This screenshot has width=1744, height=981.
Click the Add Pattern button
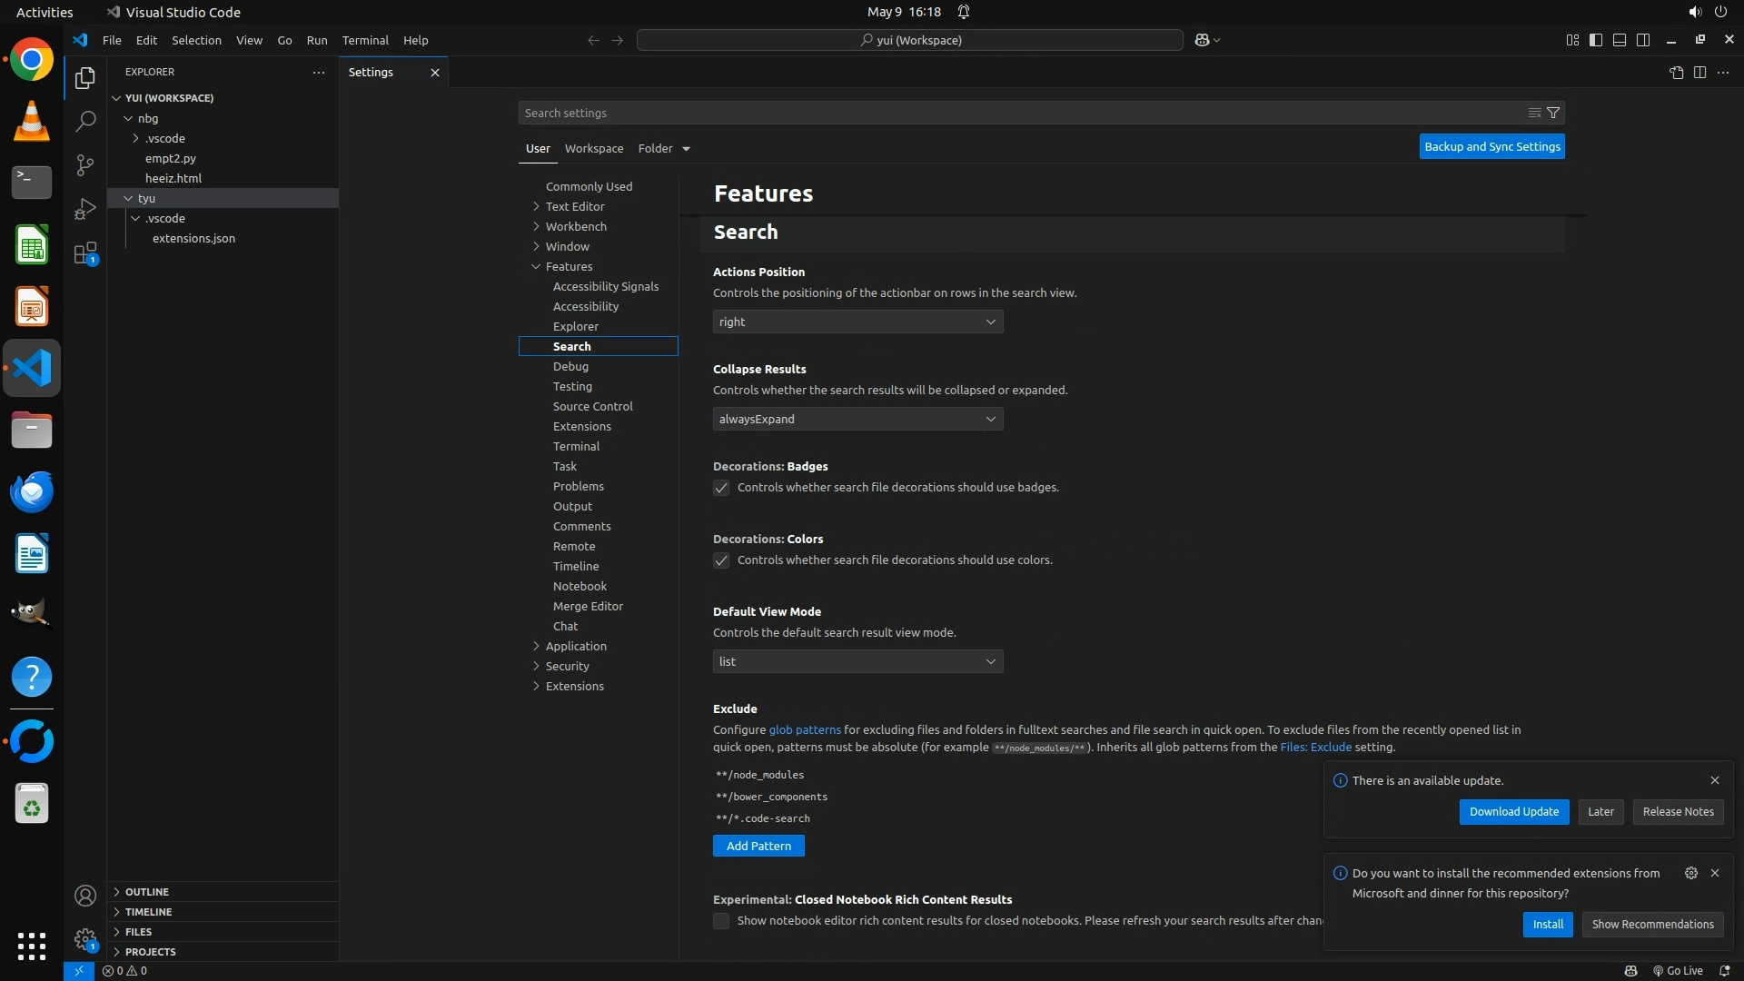[x=758, y=846]
